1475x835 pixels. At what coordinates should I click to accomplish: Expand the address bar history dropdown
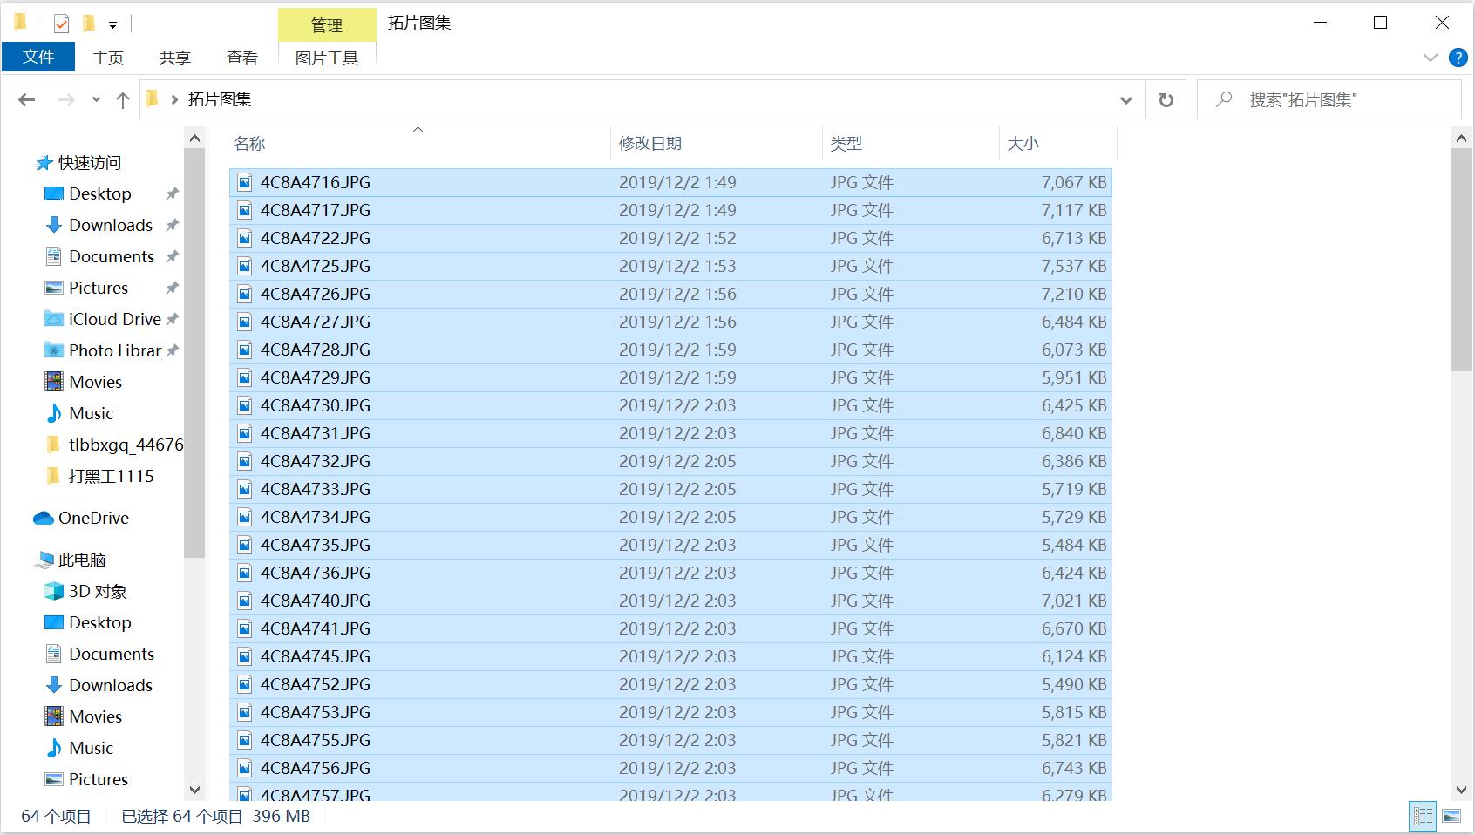click(x=1125, y=100)
